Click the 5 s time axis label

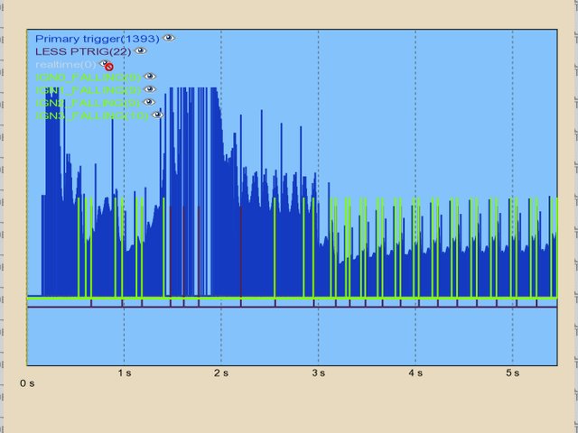[512, 373]
